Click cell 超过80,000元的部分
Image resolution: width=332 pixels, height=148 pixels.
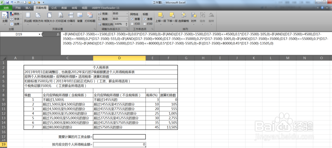[67, 127]
